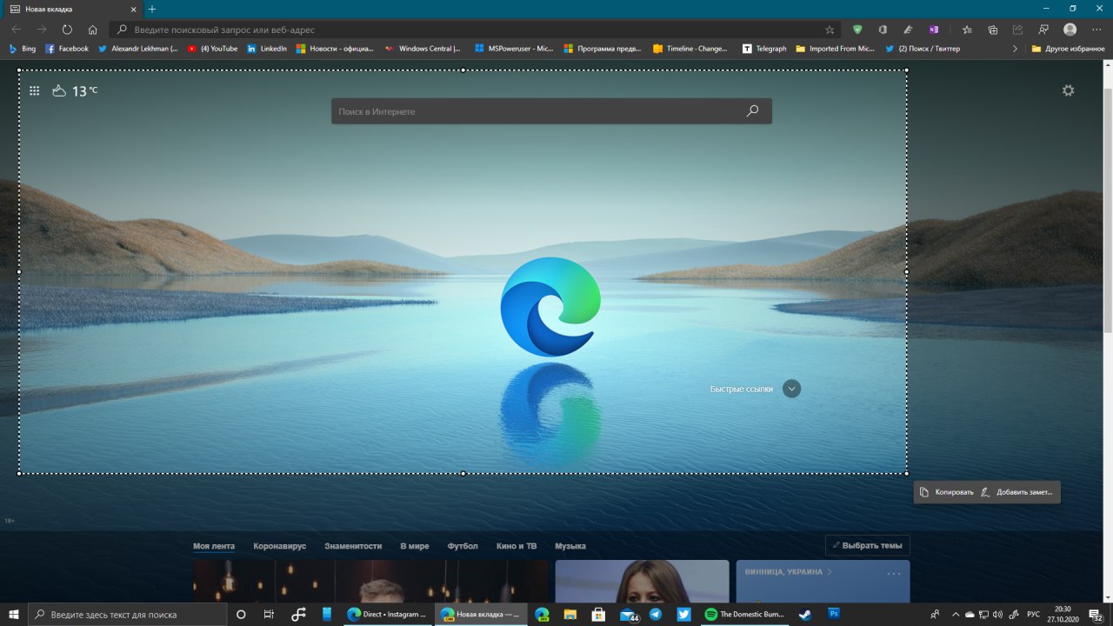1113x626 pixels.
Task: Click the search magnifier in search box
Action: click(752, 111)
